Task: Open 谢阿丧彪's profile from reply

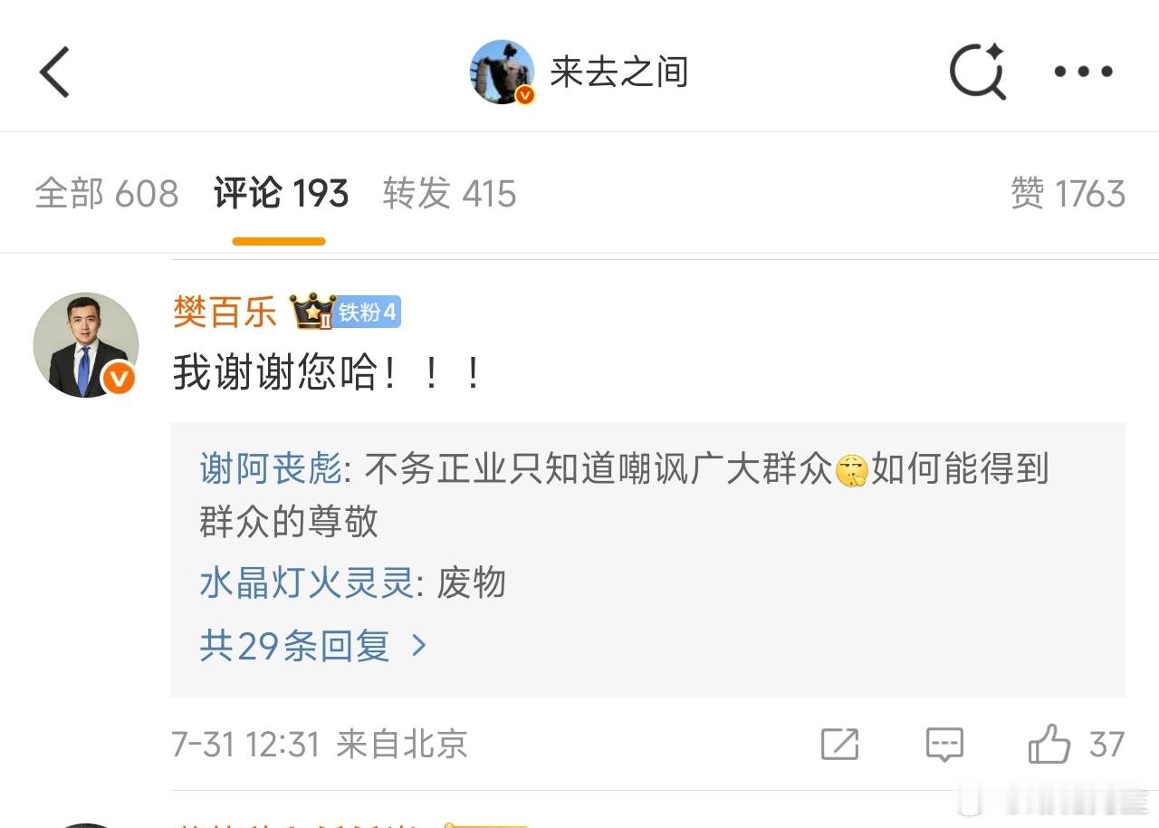Action: click(x=270, y=469)
